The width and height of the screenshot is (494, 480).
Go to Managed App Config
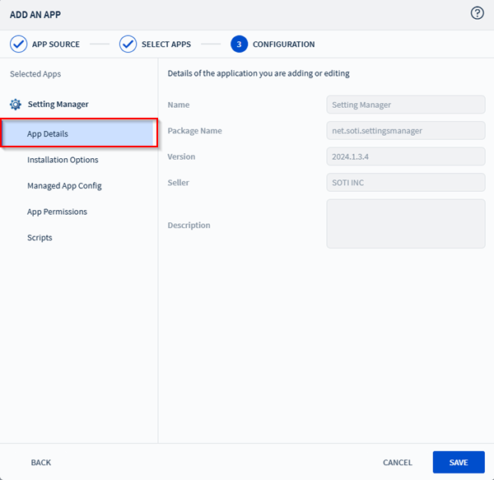point(64,186)
